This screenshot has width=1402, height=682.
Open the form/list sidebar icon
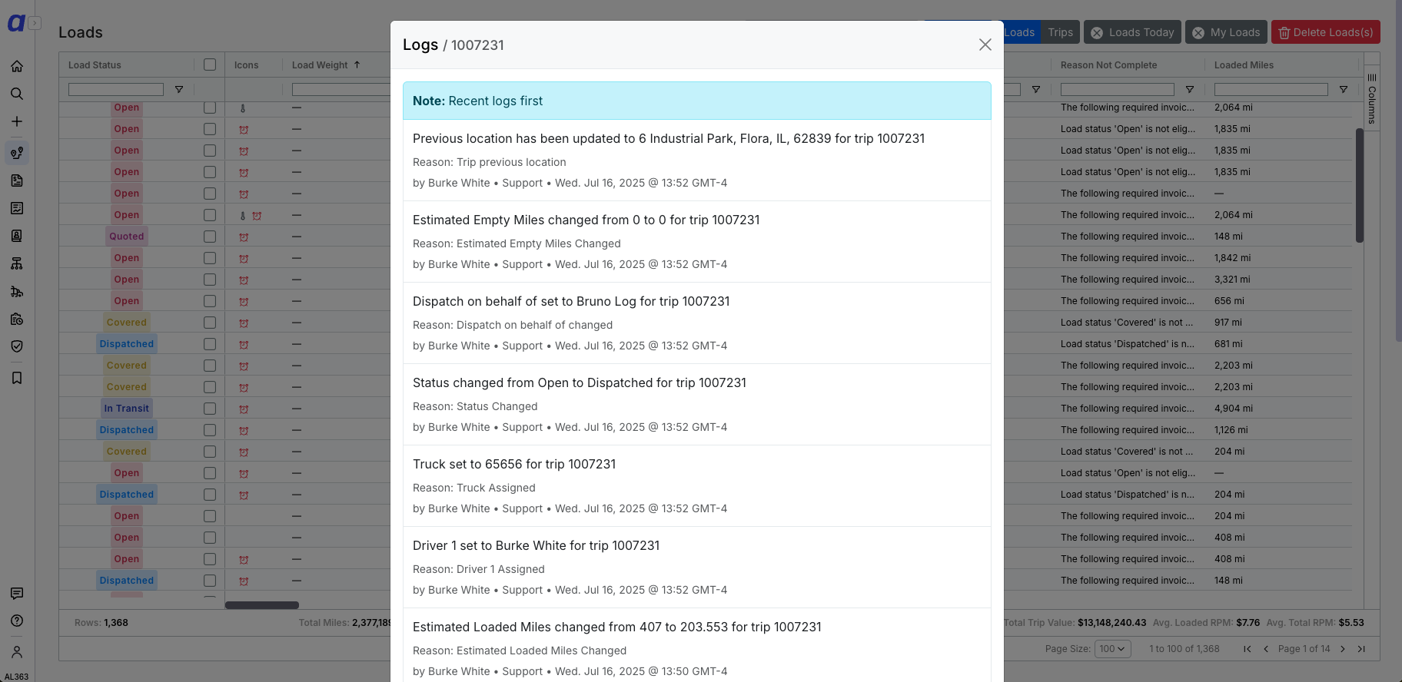click(17, 208)
